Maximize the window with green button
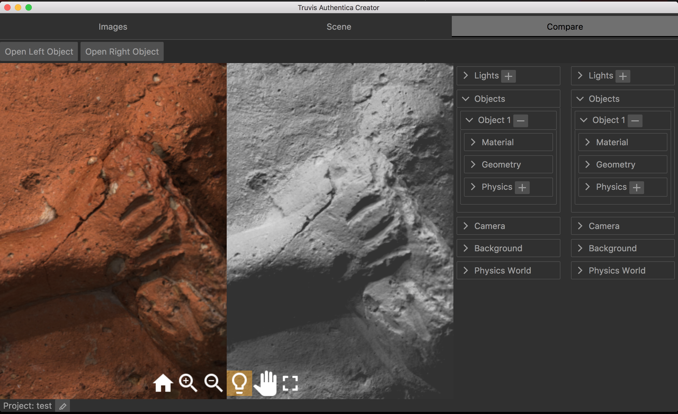This screenshot has width=678, height=414. [x=29, y=7]
